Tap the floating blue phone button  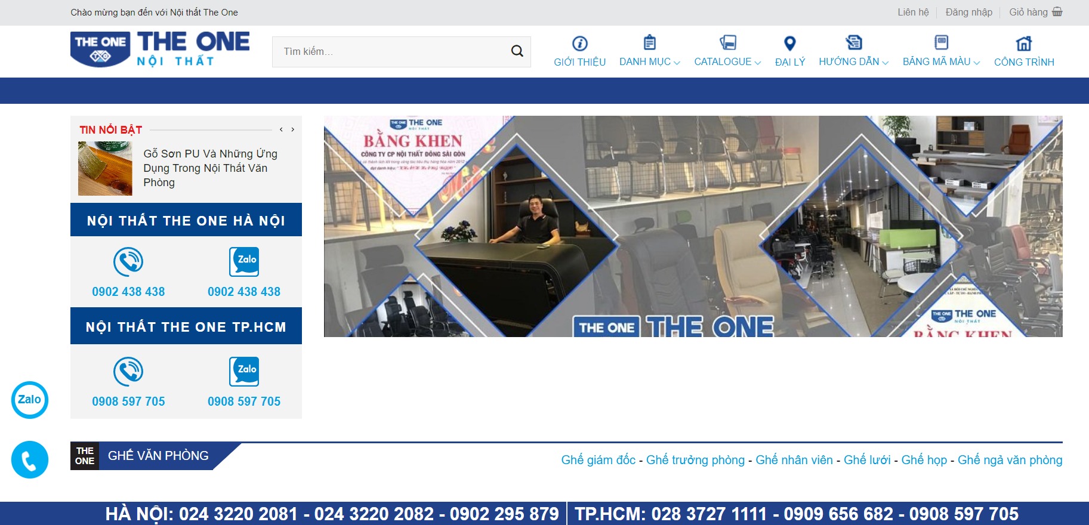tap(30, 459)
